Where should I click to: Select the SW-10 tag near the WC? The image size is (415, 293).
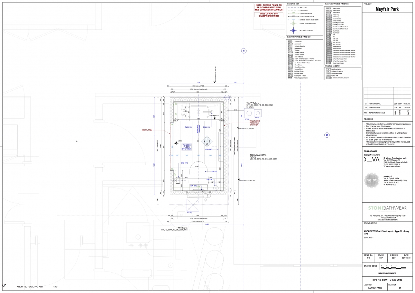pos(214,171)
